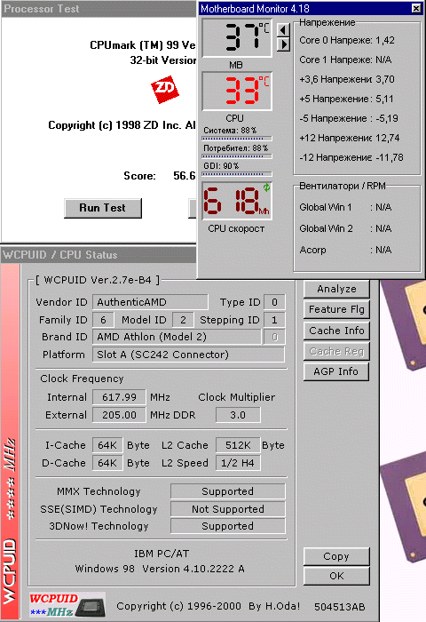
Task: Open the Analyze button in WCPUID
Action: pyautogui.click(x=336, y=289)
